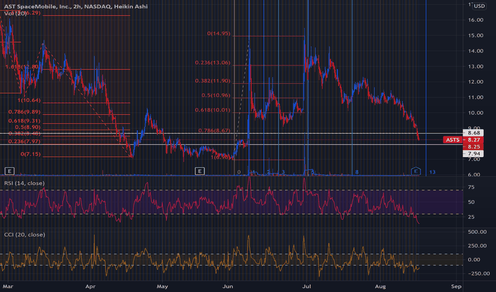Select Fib level 1(10.64)

(29, 100)
